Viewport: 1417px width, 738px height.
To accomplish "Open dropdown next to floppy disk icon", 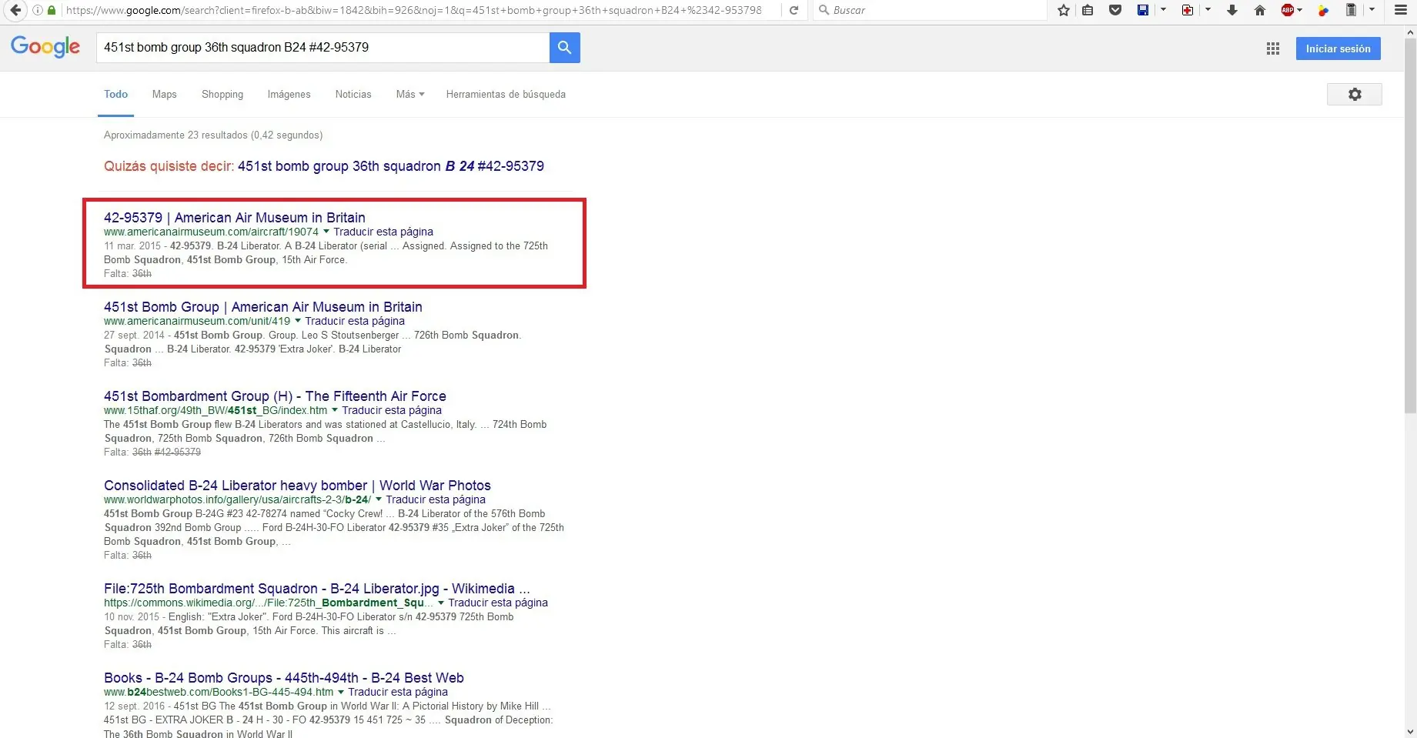I will pos(1163,10).
